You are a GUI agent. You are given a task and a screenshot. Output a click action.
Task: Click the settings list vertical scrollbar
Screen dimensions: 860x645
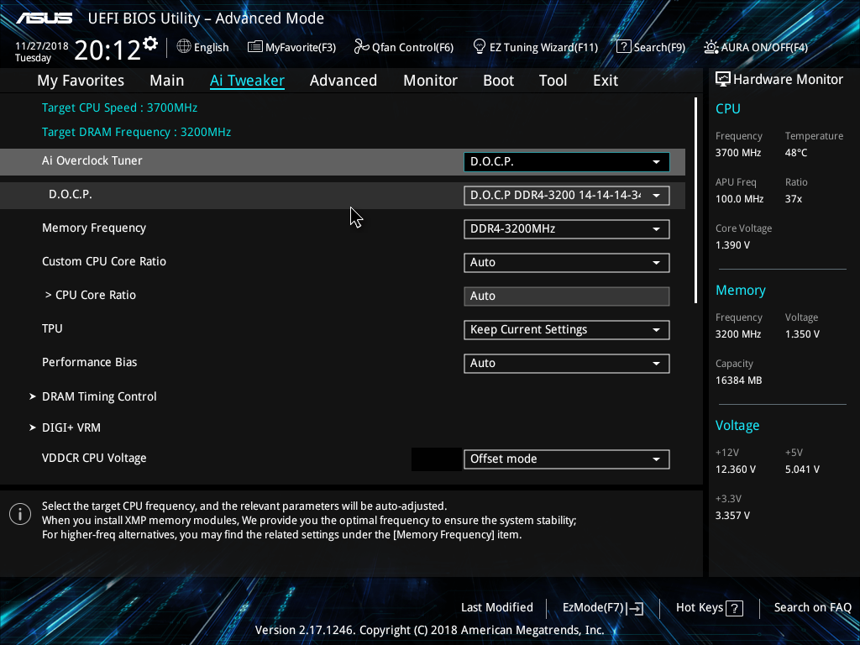coord(695,200)
